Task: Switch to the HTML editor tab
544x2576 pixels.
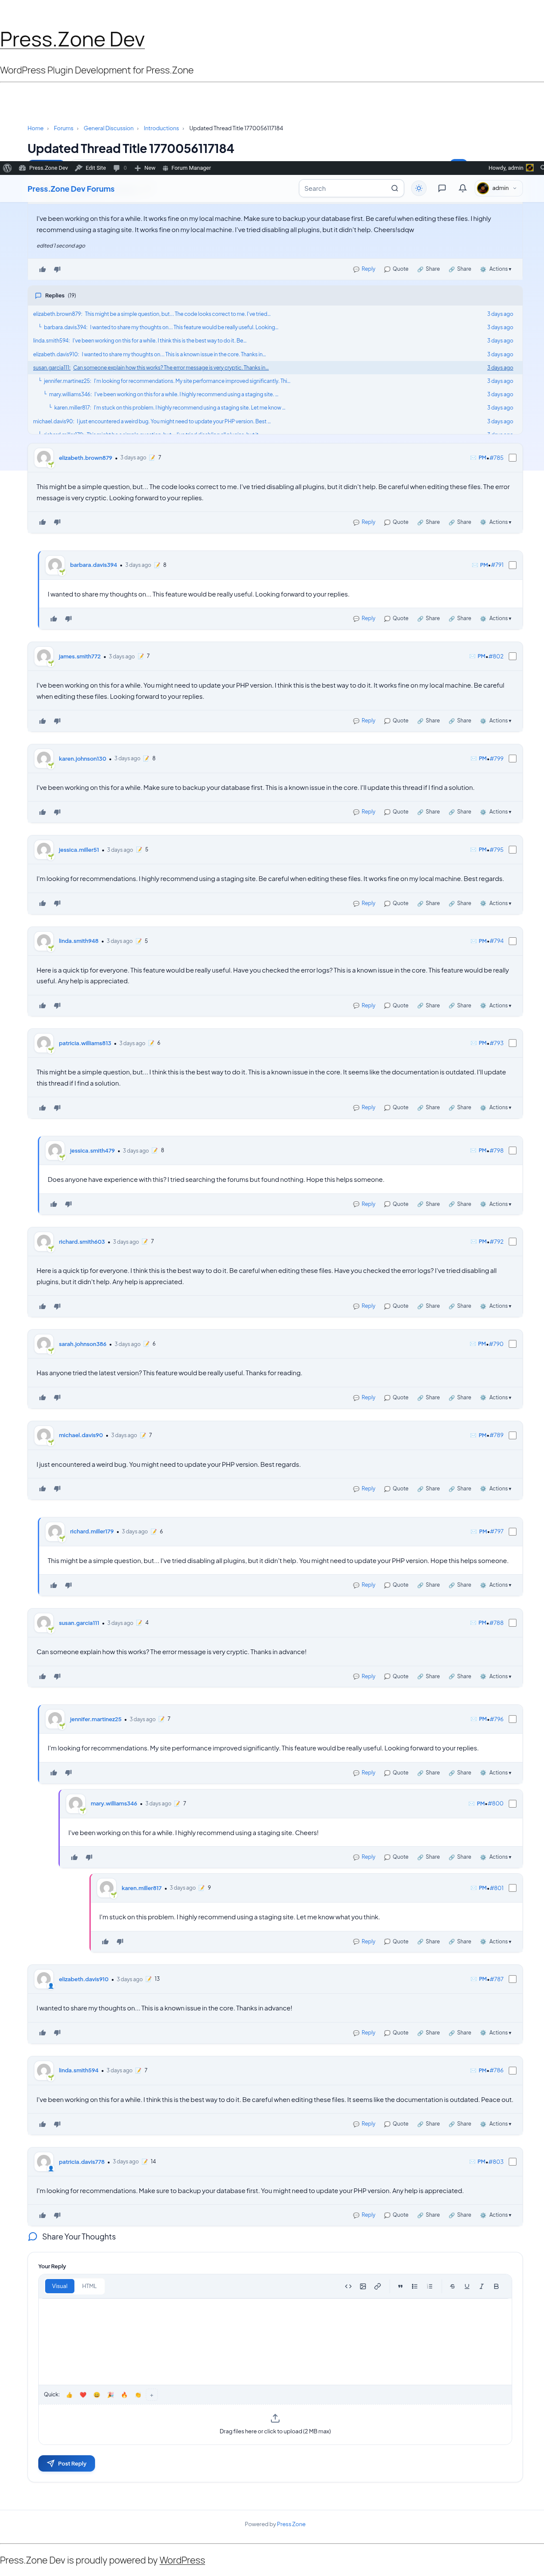Action: click(x=89, y=2286)
